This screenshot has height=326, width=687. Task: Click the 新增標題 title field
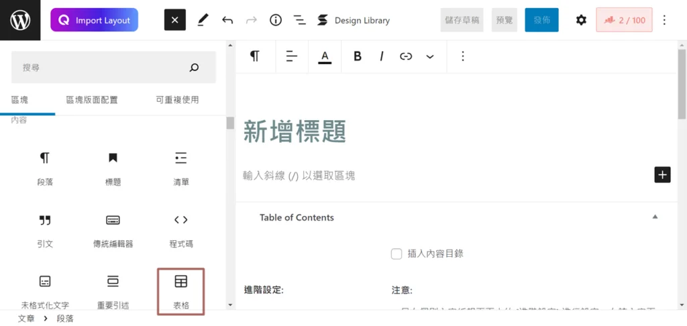point(295,131)
